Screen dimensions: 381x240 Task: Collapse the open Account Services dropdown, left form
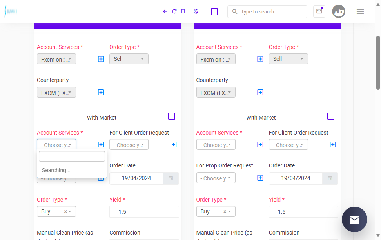point(56,144)
